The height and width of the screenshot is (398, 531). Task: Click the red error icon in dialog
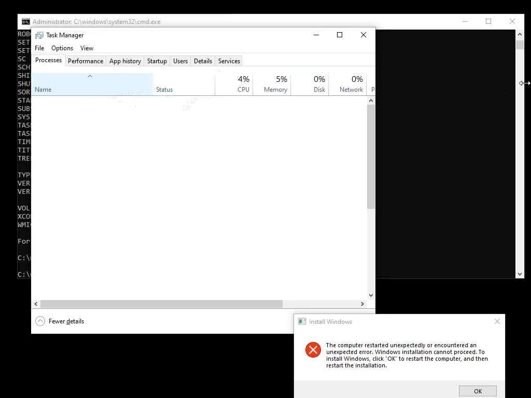pos(313,350)
